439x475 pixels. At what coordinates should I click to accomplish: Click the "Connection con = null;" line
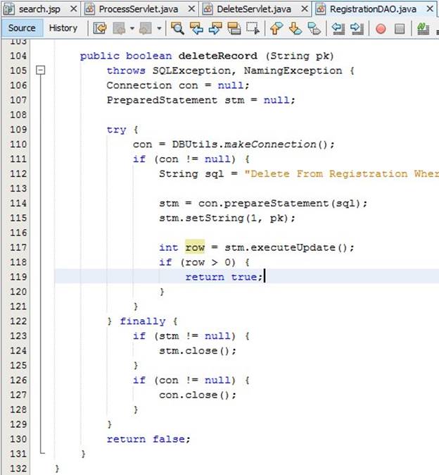pyautogui.click(x=178, y=85)
